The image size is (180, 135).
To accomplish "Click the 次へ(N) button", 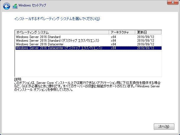I will [164, 127].
